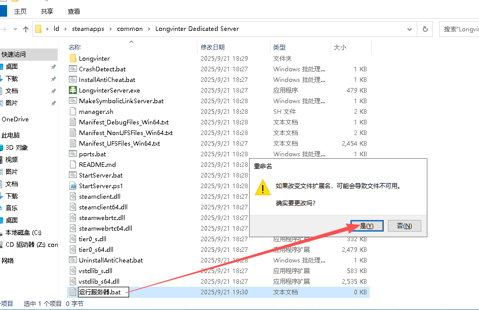This screenshot has width=479, height=310.
Task: Cancel rename by clicking 否(N)
Action: tap(404, 226)
